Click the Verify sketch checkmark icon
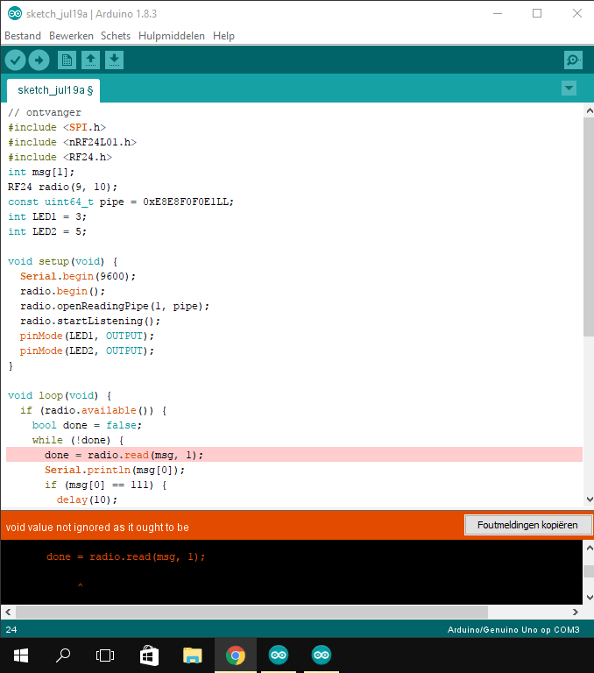The image size is (594, 673). (x=15, y=60)
